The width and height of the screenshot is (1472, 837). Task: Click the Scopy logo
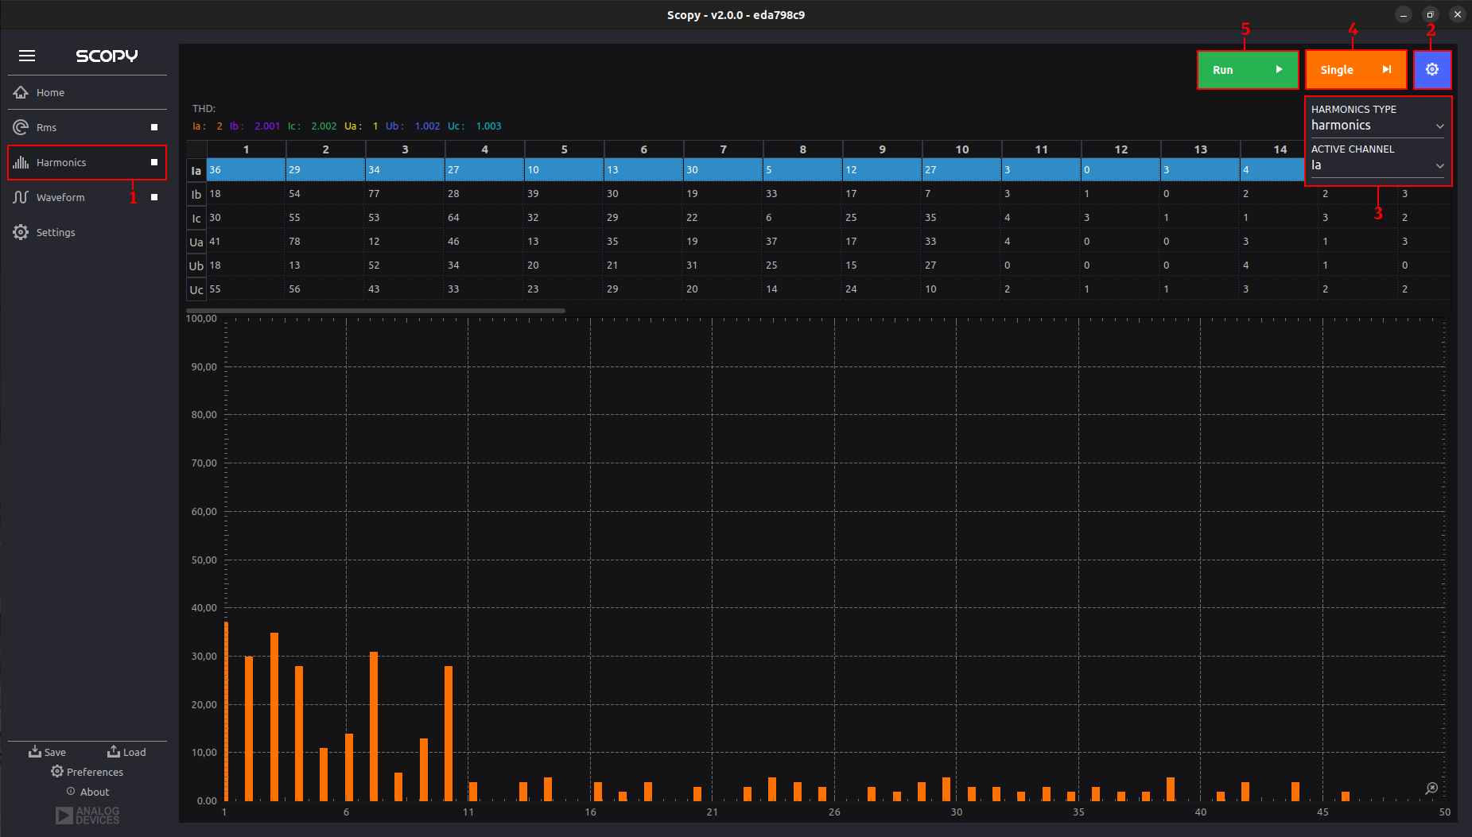pyautogui.click(x=107, y=56)
